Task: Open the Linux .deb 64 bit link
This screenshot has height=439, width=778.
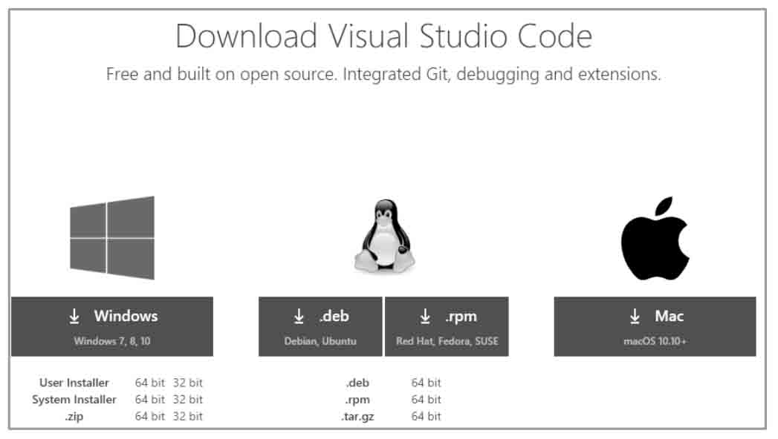Action: click(427, 383)
